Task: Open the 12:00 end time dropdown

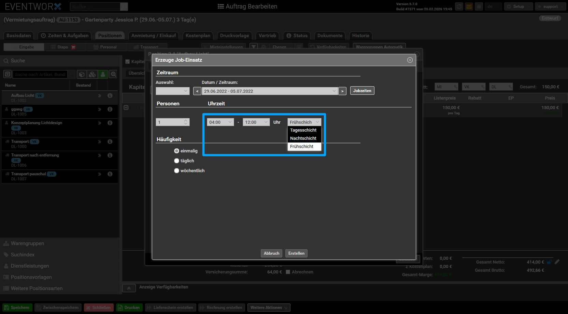Action: point(256,122)
